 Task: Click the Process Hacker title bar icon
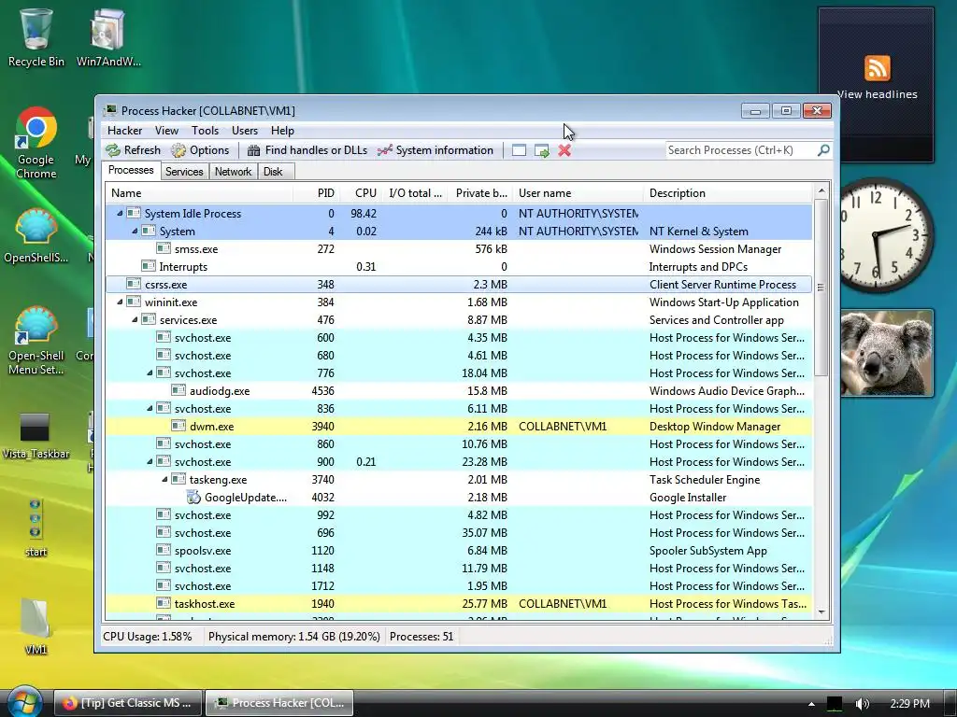(110, 110)
